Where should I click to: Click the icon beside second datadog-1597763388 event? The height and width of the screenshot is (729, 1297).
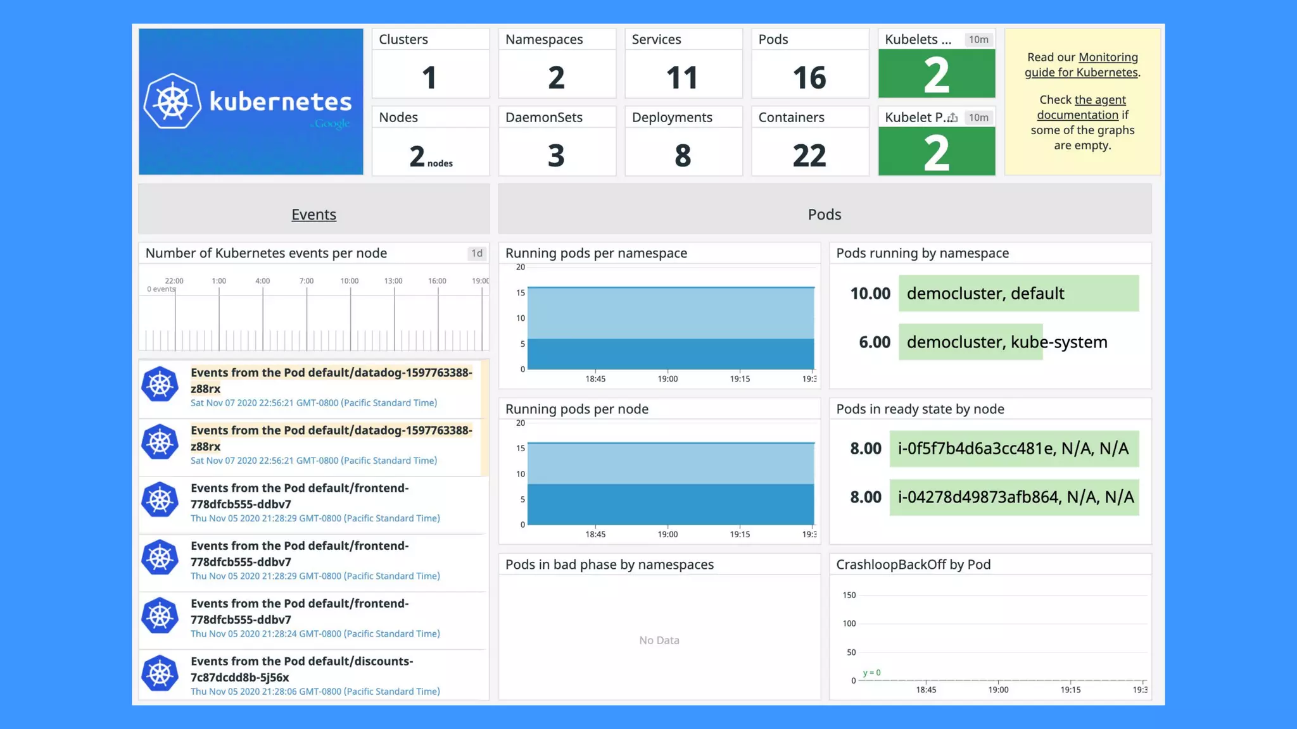click(160, 442)
